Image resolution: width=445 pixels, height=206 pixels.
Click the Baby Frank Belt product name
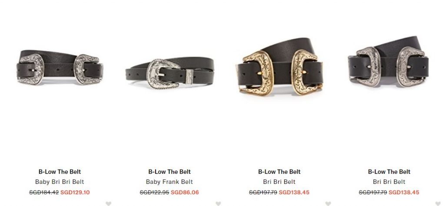tap(169, 182)
